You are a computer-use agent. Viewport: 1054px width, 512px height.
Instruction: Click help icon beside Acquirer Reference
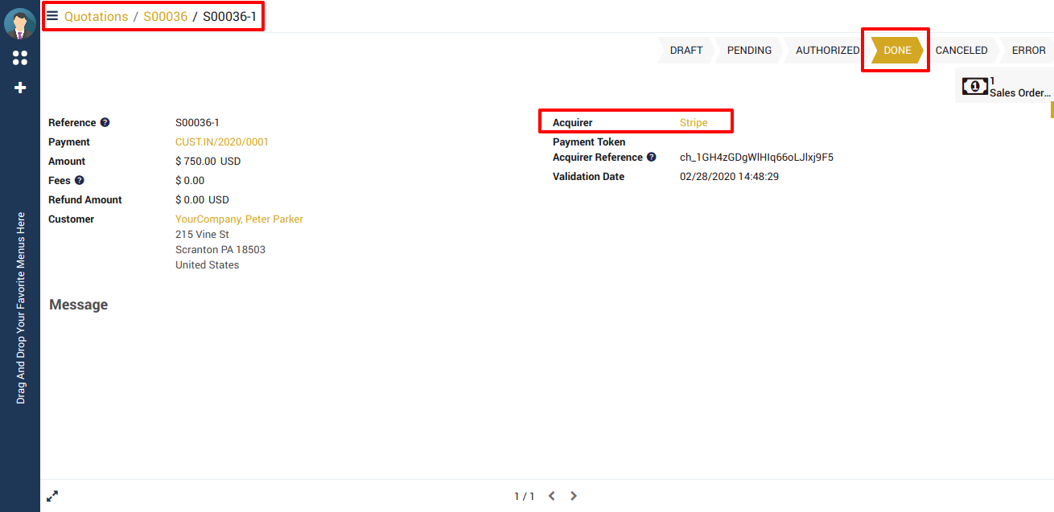coord(651,158)
